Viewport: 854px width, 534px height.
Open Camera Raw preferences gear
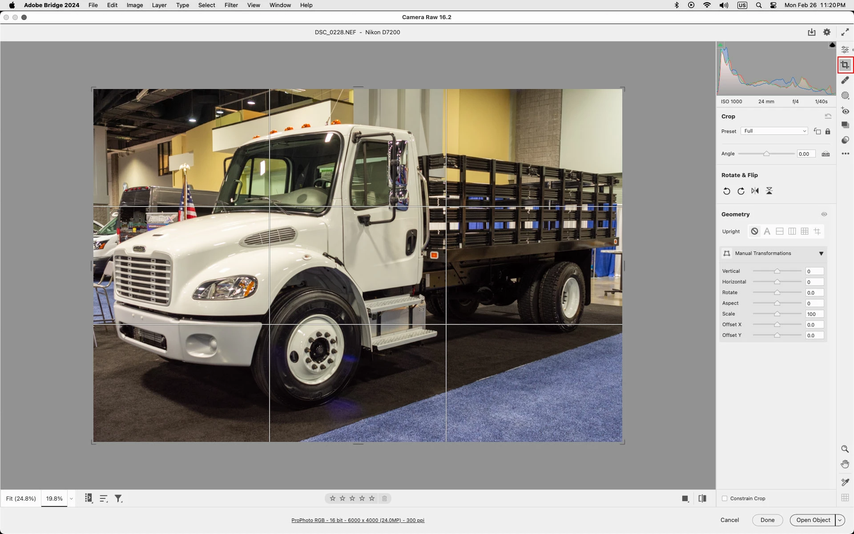tap(826, 32)
